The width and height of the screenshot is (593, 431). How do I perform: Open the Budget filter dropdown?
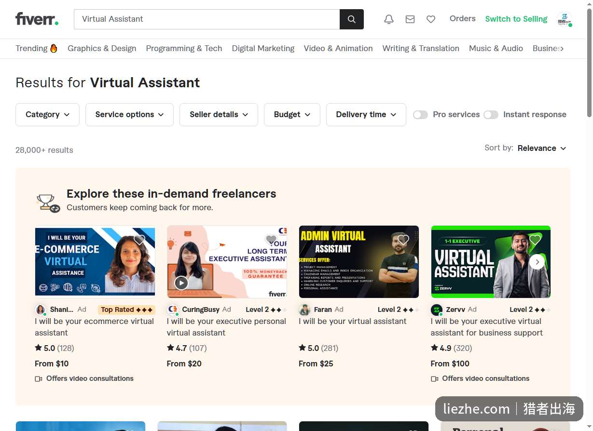(x=292, y=115)
